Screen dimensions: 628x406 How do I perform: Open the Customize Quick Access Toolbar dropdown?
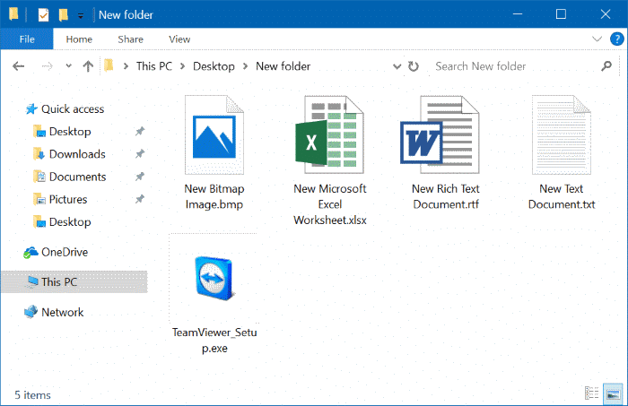point(81,15)
